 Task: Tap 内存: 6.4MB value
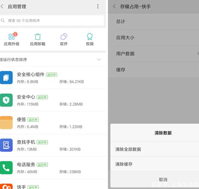tap(27, 127)
